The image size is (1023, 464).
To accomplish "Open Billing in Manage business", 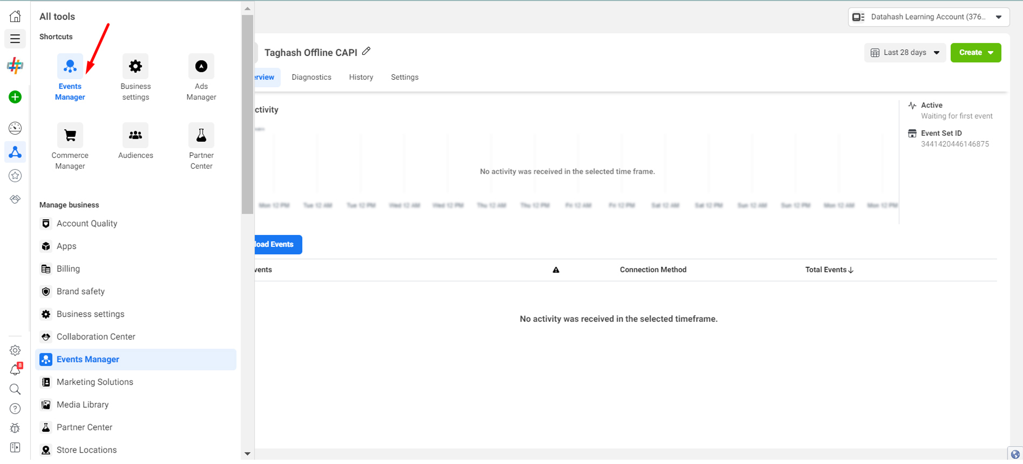I will point(135,269).
